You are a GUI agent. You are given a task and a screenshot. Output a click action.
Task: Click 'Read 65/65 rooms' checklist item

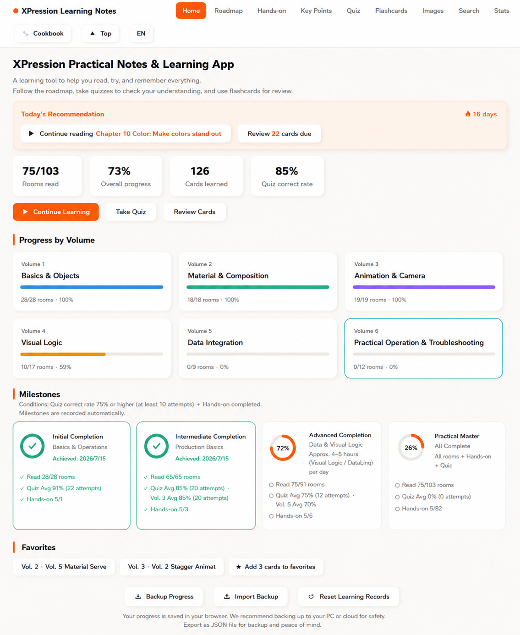[x=172, y=477]
